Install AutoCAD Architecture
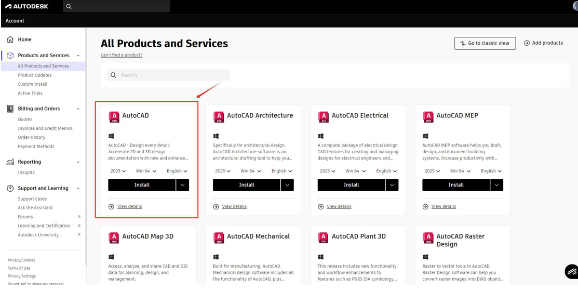Screen dimensions: 578x291 pyautogui.click(x=247, y=185)
